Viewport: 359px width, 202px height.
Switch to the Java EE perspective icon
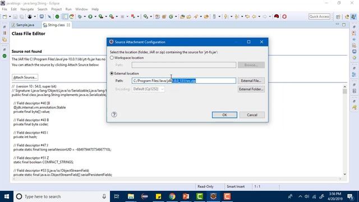pyautogui.click(x=347, y=17)
